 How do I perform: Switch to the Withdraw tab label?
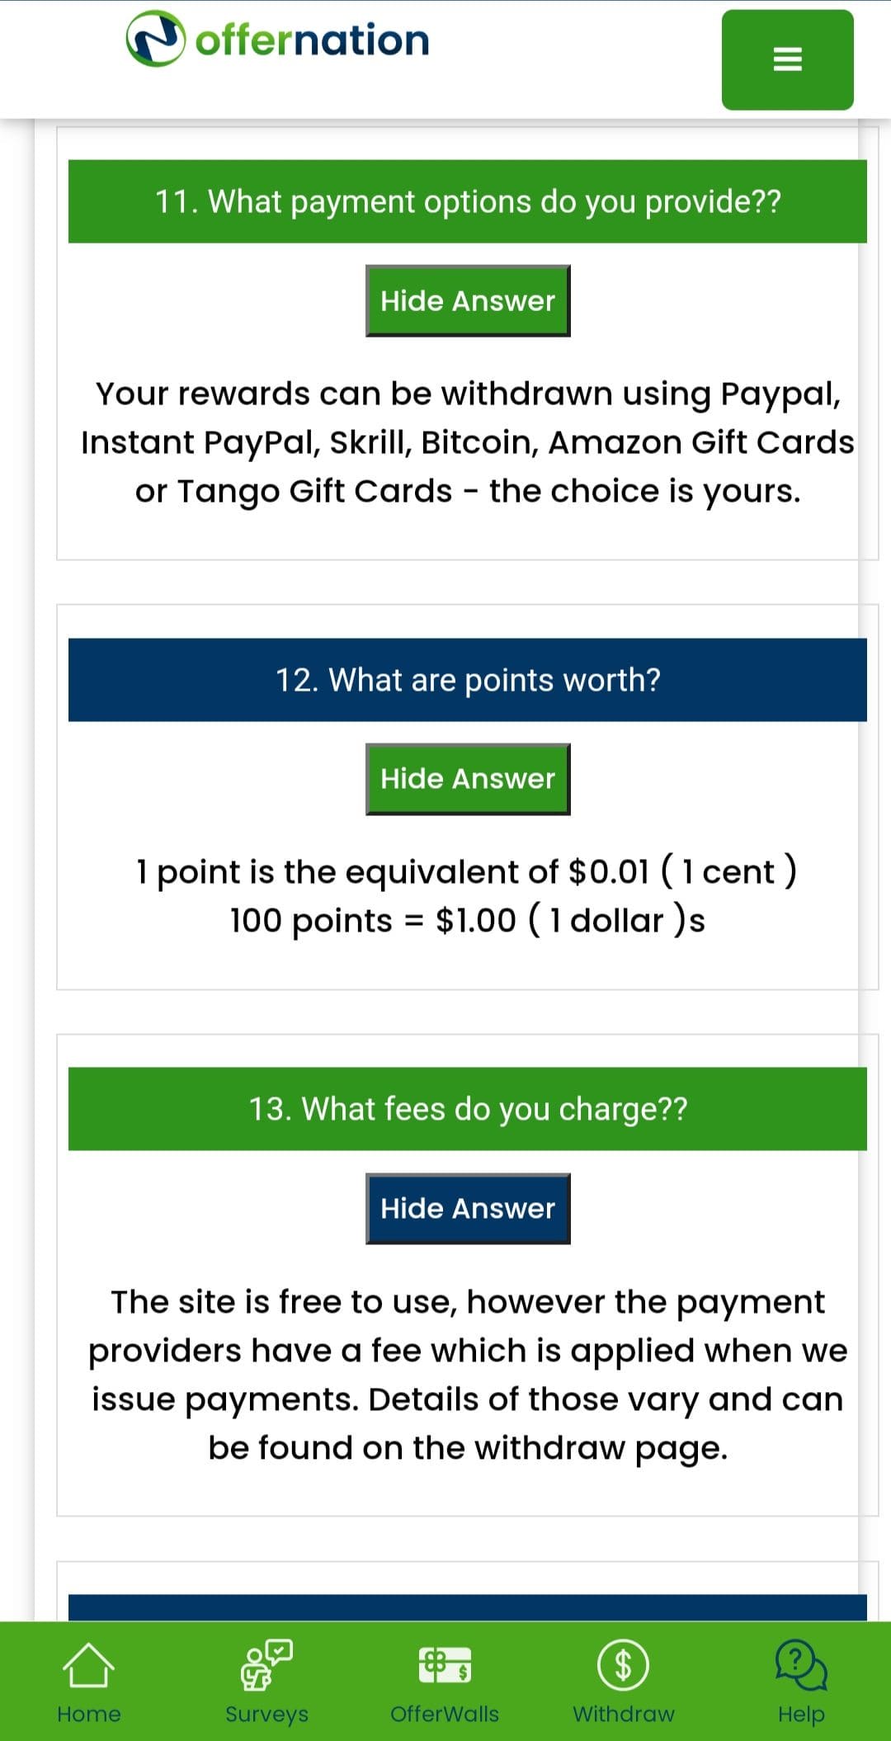623,1715
